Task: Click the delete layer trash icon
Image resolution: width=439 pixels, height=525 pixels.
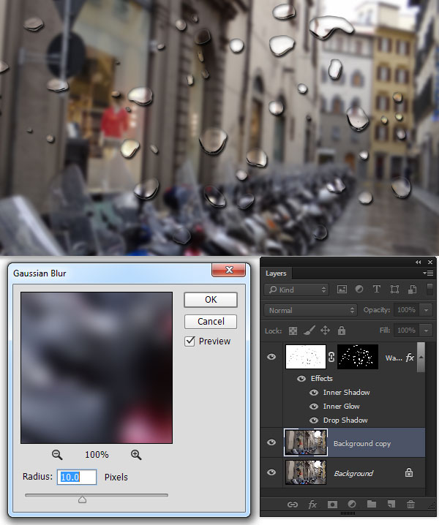Action: (410, 505)
